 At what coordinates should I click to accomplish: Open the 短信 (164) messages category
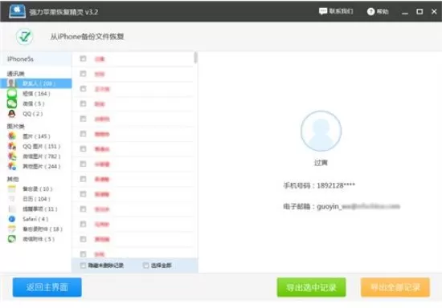pos(36,93)
